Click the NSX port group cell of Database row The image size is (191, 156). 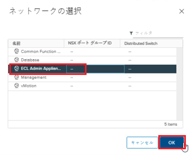coord(95,60)
